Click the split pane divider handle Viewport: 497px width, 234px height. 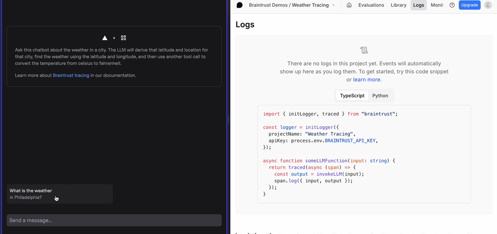pyautogui.click(x=229, y=119)
